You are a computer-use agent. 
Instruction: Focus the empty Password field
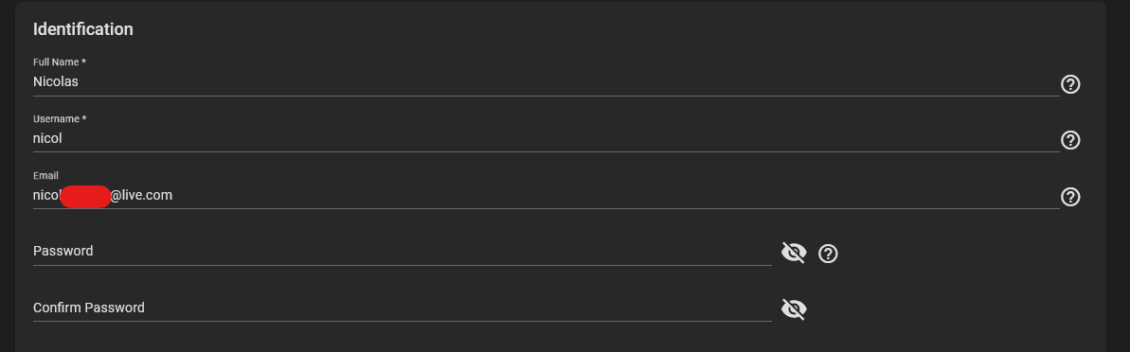point(403,251)
